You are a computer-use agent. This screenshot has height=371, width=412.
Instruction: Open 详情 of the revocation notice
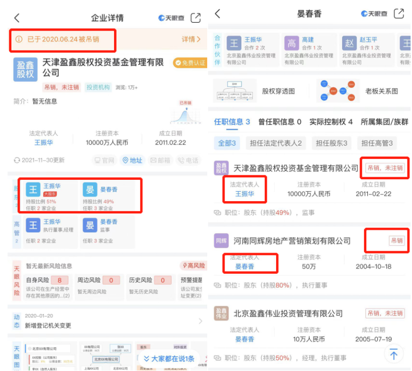pyautogui.click(x=191, y=40)
